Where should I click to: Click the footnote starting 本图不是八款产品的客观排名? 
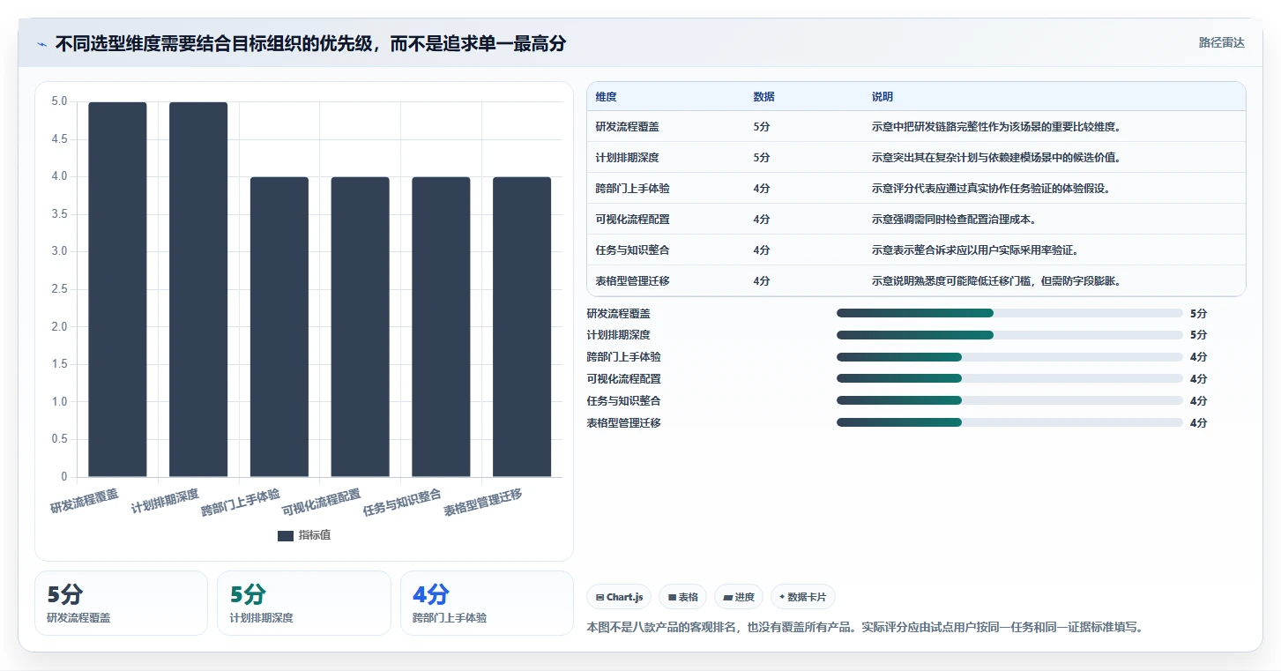click(865, 628)
